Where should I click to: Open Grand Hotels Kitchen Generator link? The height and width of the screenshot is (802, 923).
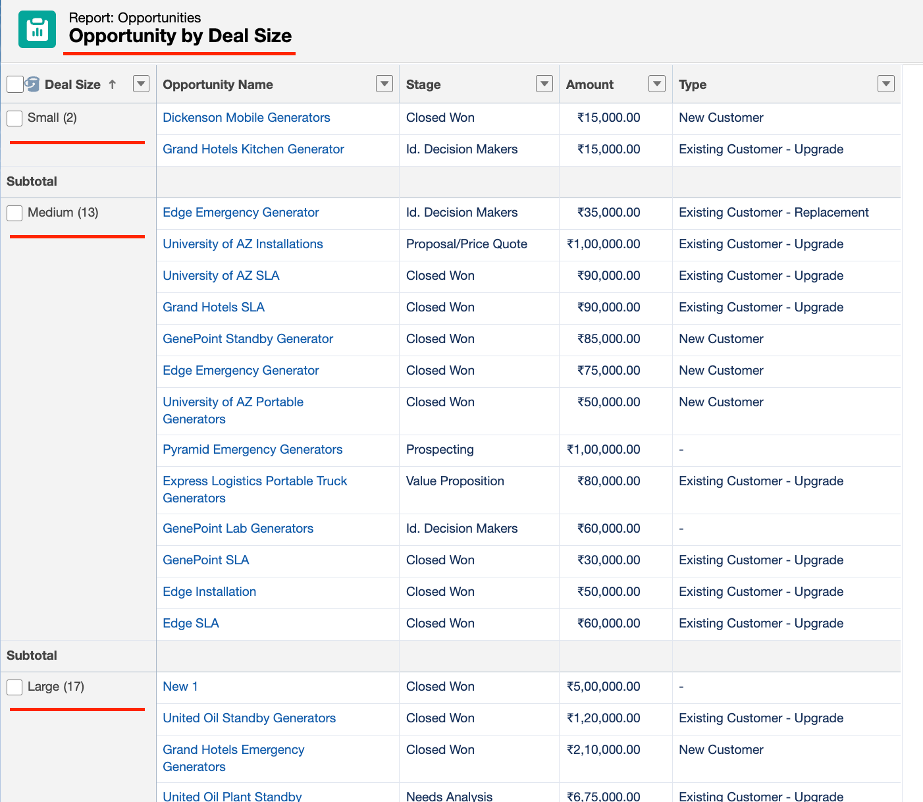253,149
